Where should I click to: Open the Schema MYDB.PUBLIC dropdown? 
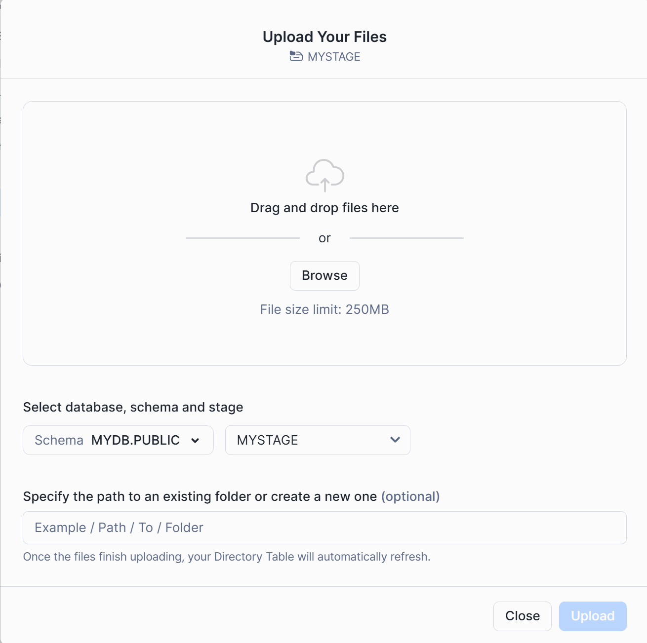tap(118, 440)
